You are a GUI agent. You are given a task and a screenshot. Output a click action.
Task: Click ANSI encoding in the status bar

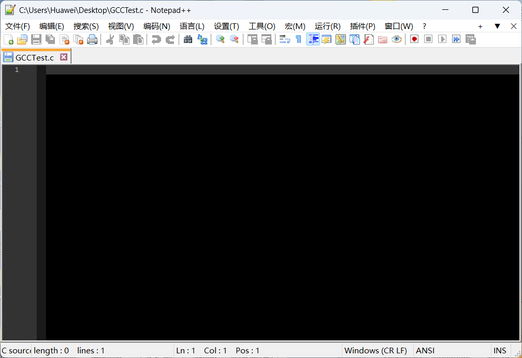[425, 351]
